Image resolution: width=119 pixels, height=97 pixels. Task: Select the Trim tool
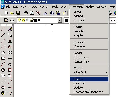pyautogui.click(x=10, y=88)
